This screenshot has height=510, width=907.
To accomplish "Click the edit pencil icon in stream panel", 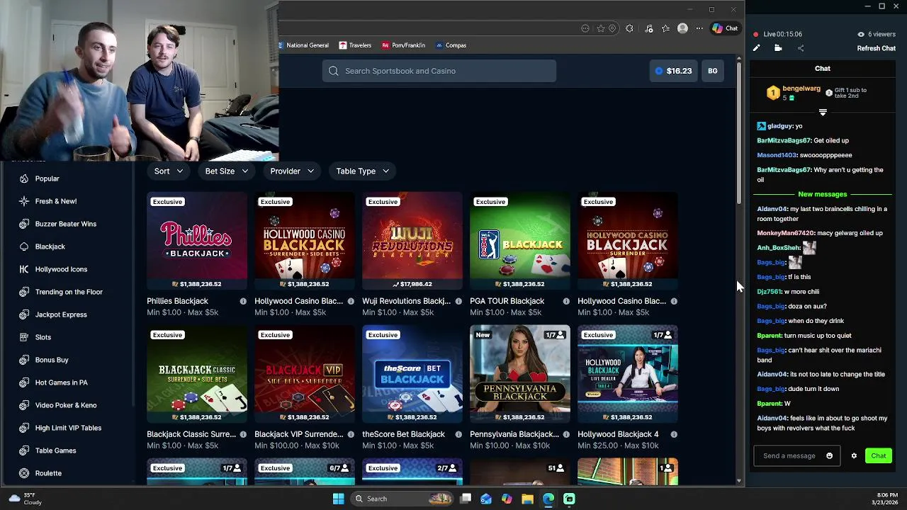I will click(x=756, y=48).
